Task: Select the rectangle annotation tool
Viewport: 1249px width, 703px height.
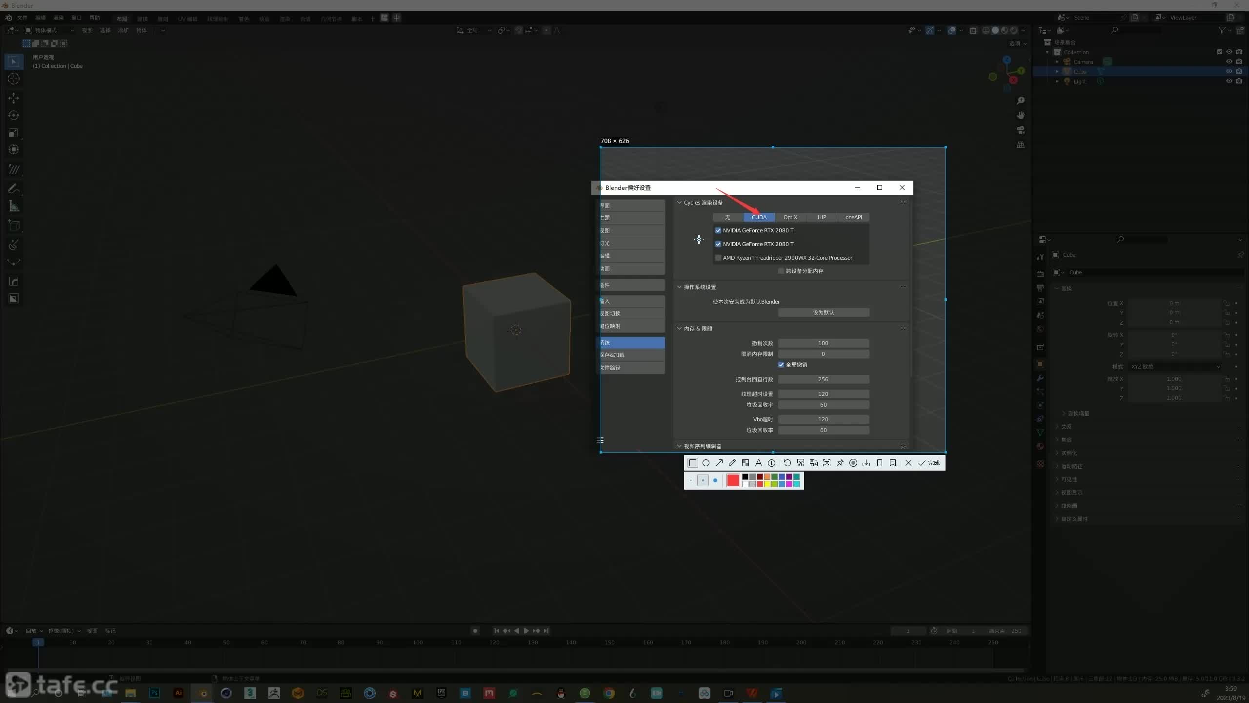Action: pos(692,463)
